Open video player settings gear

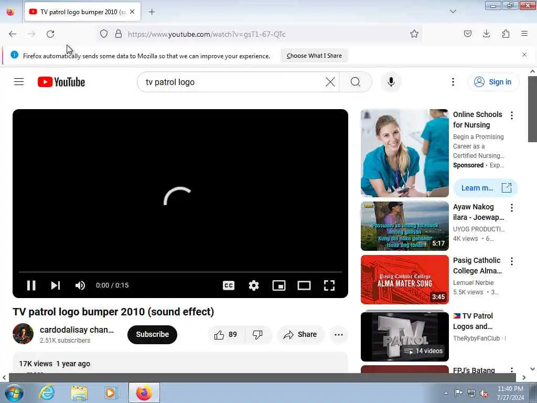click(253, 285)
